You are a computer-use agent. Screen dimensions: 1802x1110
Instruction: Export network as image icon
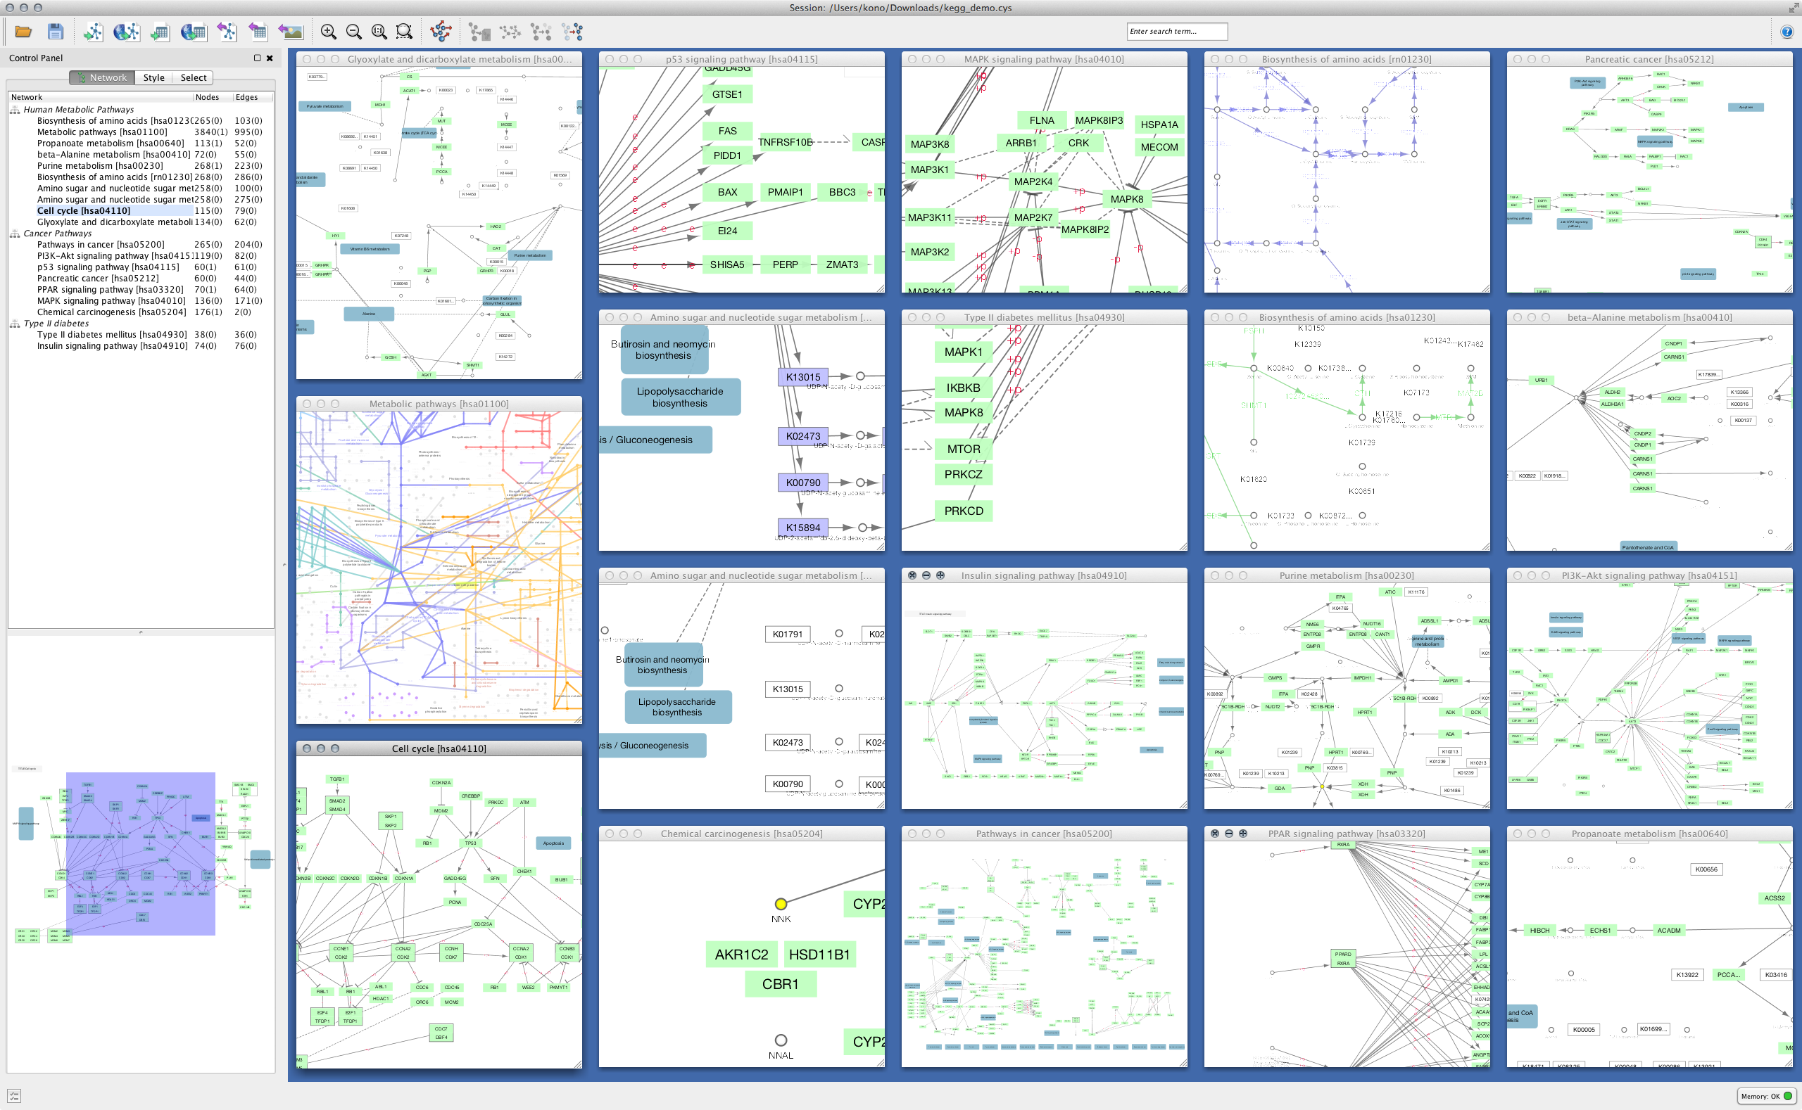click(x=291, y=32)
